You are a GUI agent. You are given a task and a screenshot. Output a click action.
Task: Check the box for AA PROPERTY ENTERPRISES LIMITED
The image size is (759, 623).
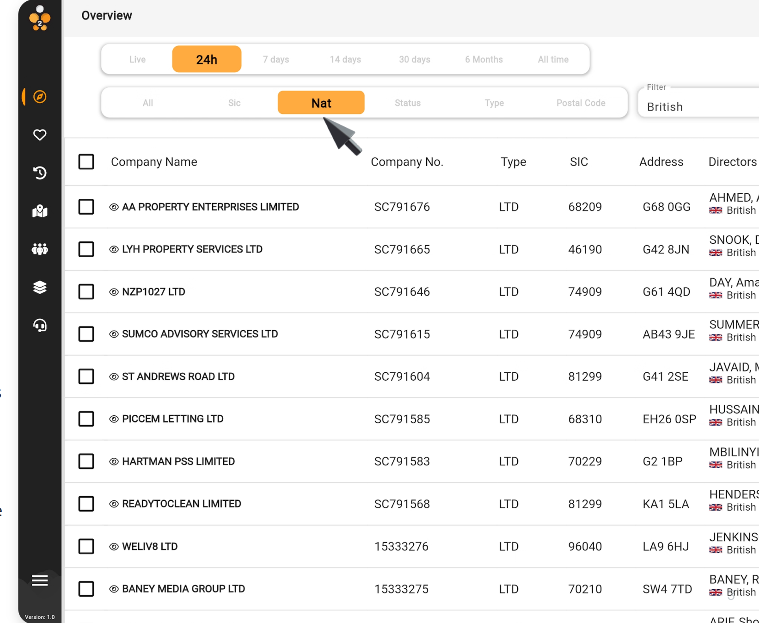[x=86, y=207]
